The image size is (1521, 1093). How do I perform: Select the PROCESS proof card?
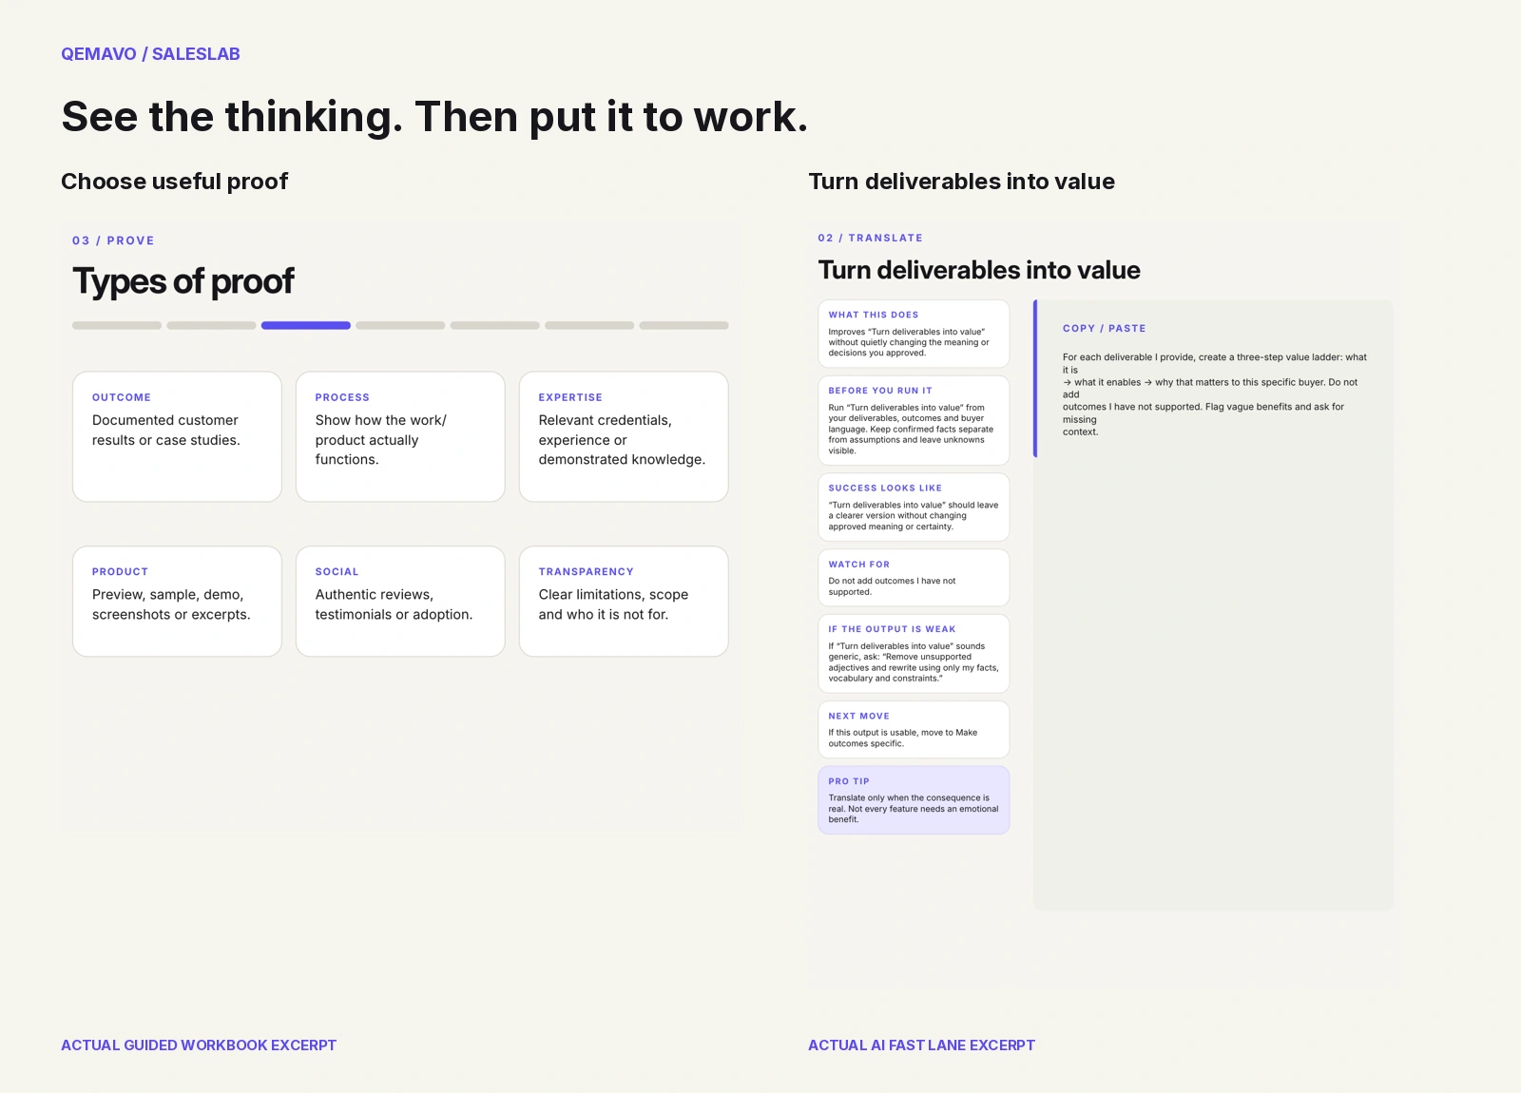(400, 436)
